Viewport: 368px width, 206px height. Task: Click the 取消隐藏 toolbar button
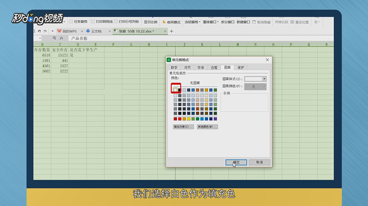point(262,22)
